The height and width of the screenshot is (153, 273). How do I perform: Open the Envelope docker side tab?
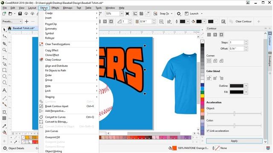point(270,59)
